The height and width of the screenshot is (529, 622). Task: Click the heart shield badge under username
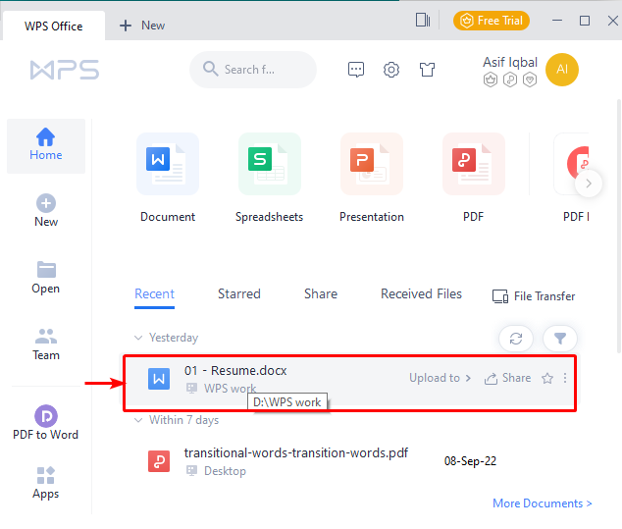point(530,79)
